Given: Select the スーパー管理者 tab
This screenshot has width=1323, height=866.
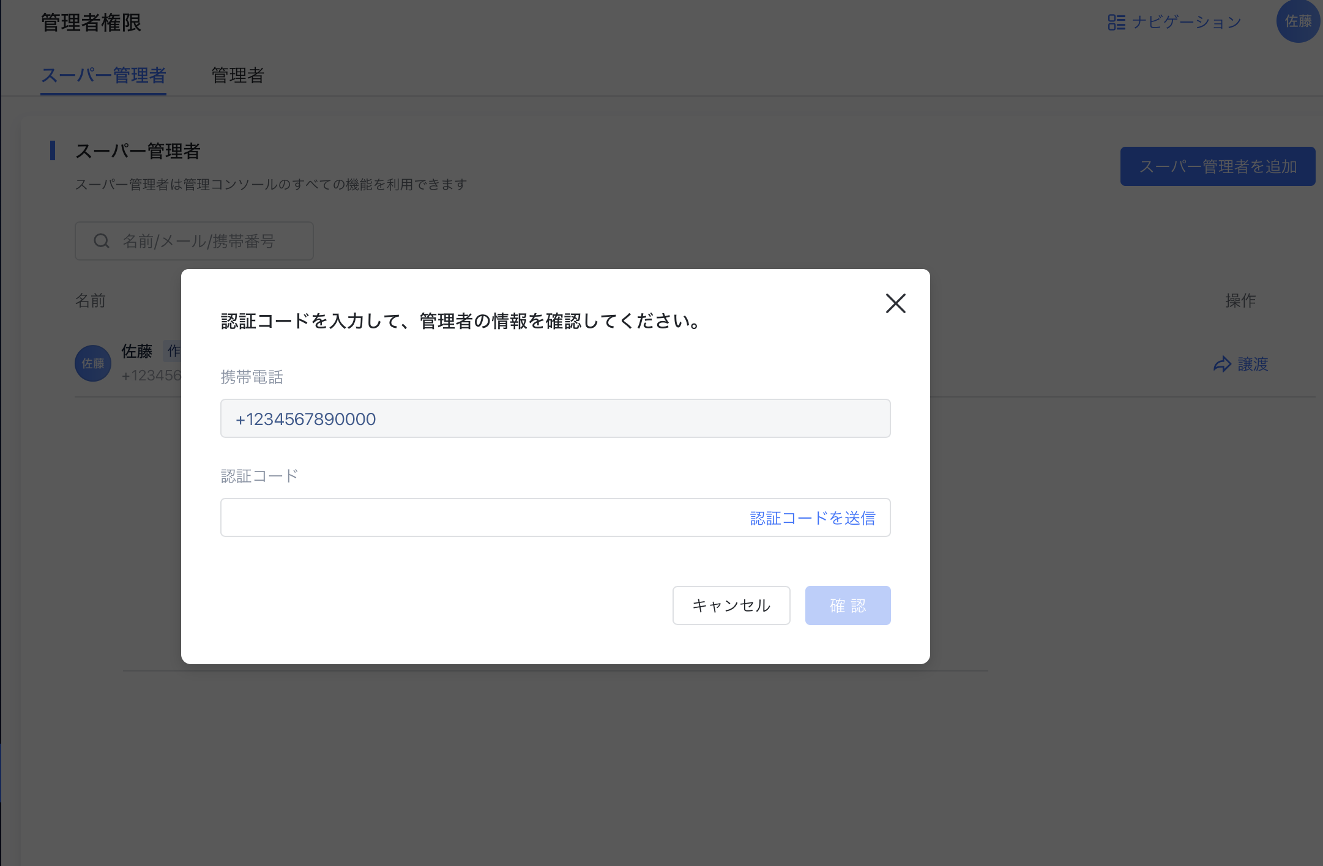Looking at the screenshot, I should pyautogui.click(x=103, y=75).
